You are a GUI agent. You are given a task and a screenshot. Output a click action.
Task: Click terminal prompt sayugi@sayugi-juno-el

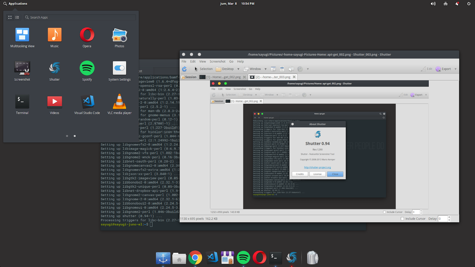coord(124,224)
